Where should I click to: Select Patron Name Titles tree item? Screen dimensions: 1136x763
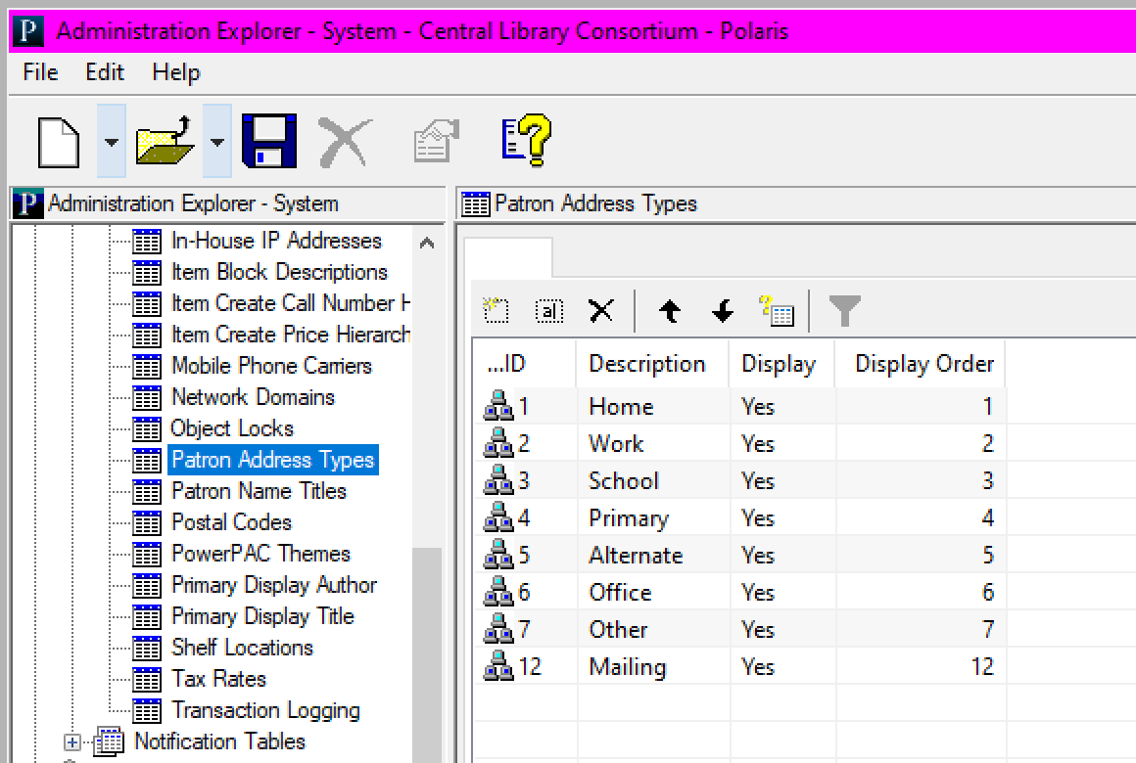click(x=259, y=491)
